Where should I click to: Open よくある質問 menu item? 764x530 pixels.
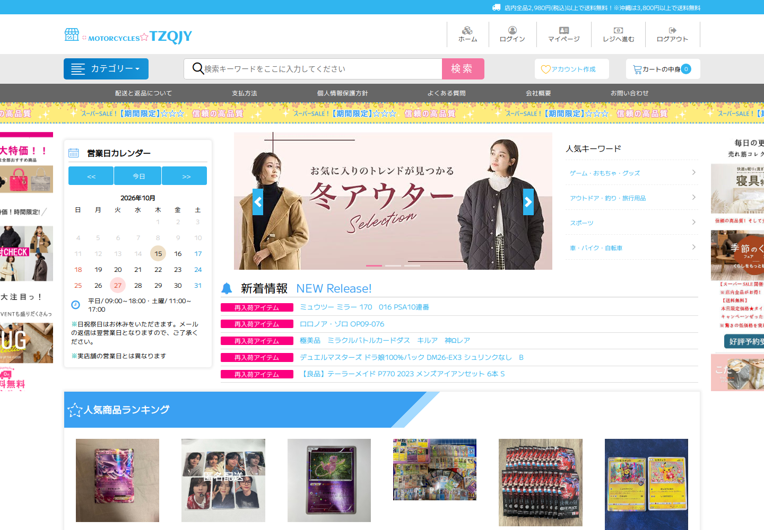pyautogui.click(x=446, y=93)
